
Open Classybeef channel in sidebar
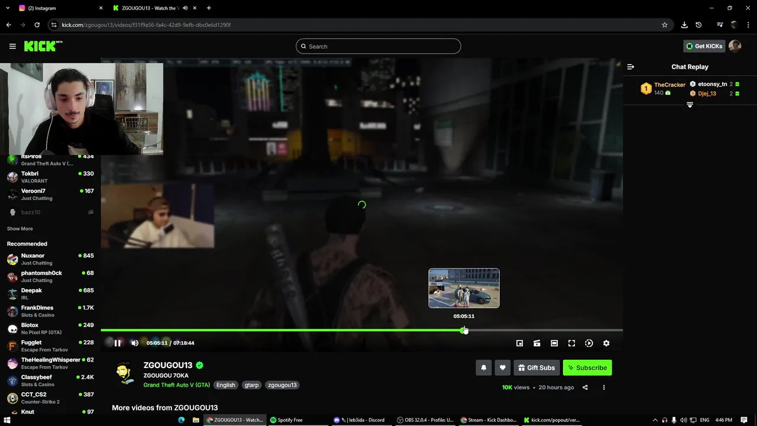coord(50,380)
